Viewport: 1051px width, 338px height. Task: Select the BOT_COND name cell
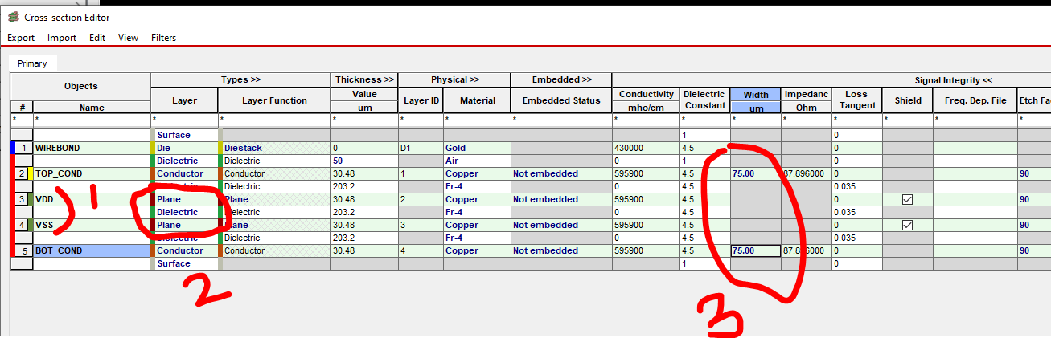(92, 250)
